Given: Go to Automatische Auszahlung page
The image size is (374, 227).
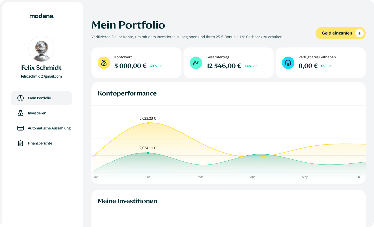Looking at the screenshot, I should [49, 128].
